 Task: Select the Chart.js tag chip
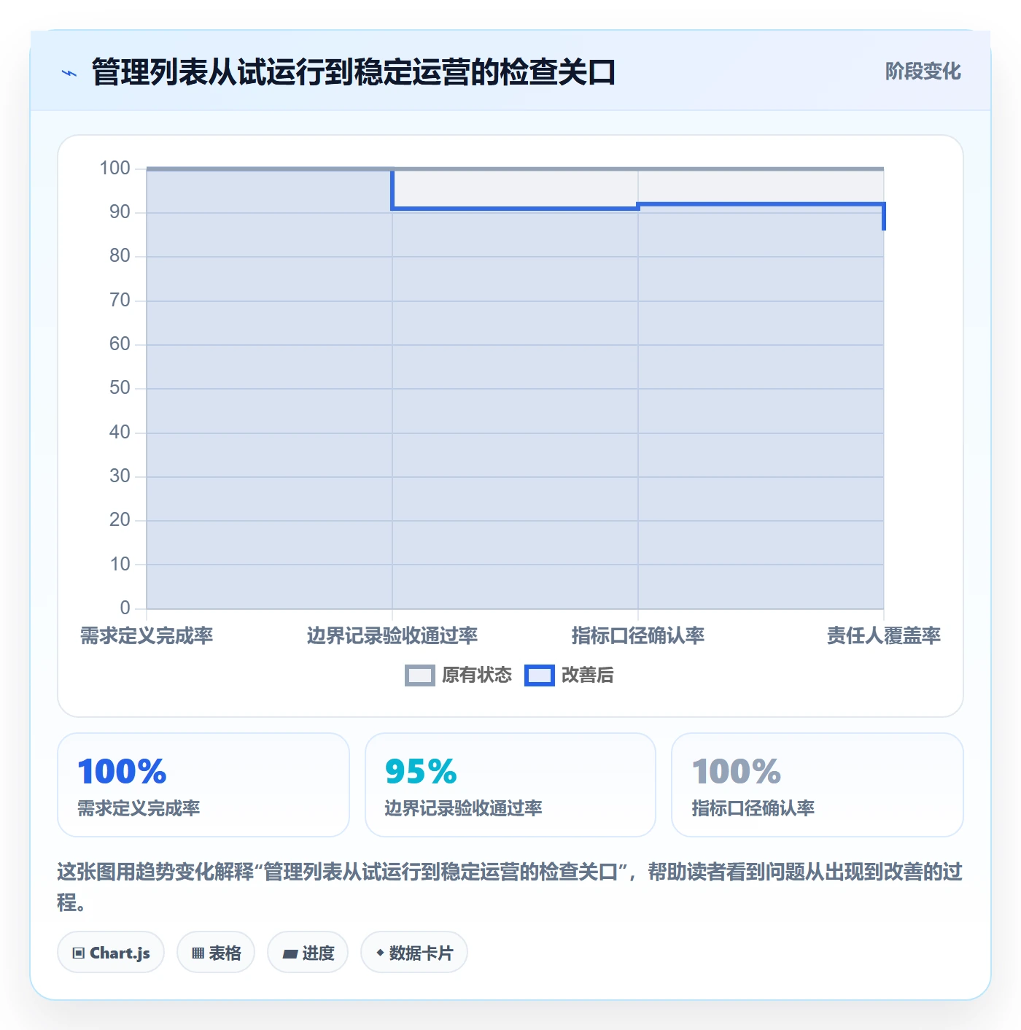point(111,953)
